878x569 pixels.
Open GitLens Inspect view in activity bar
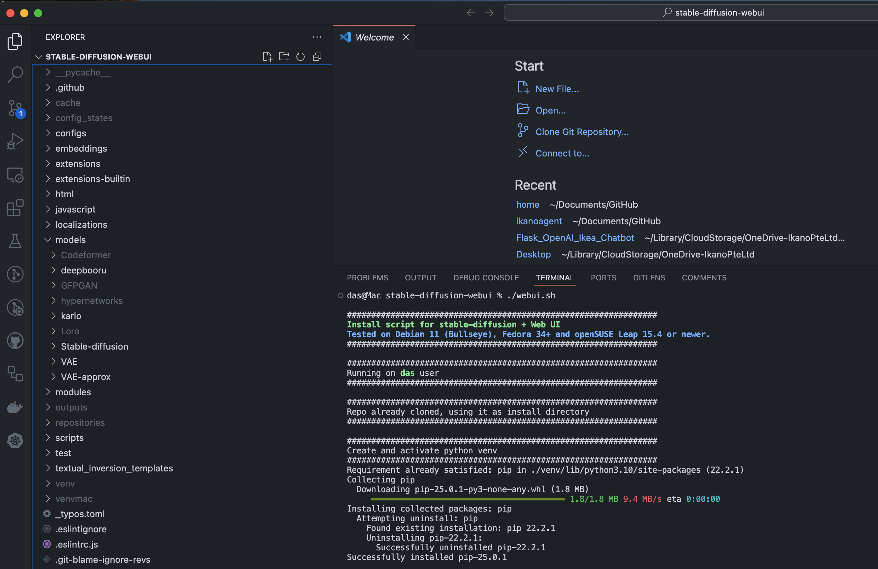tap(15, 308)
